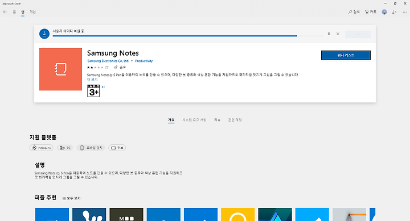Open the three-dot more menu
The height and width of the screenshot is (221, 410).
pos(404,12)
